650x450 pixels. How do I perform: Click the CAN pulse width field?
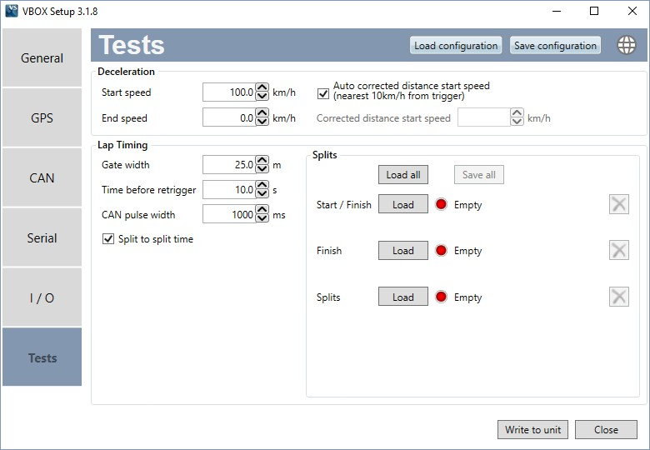[229, 214]
